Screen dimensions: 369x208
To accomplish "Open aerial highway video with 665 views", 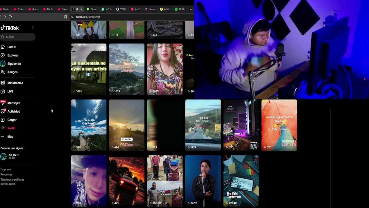I will click(165, 30).
